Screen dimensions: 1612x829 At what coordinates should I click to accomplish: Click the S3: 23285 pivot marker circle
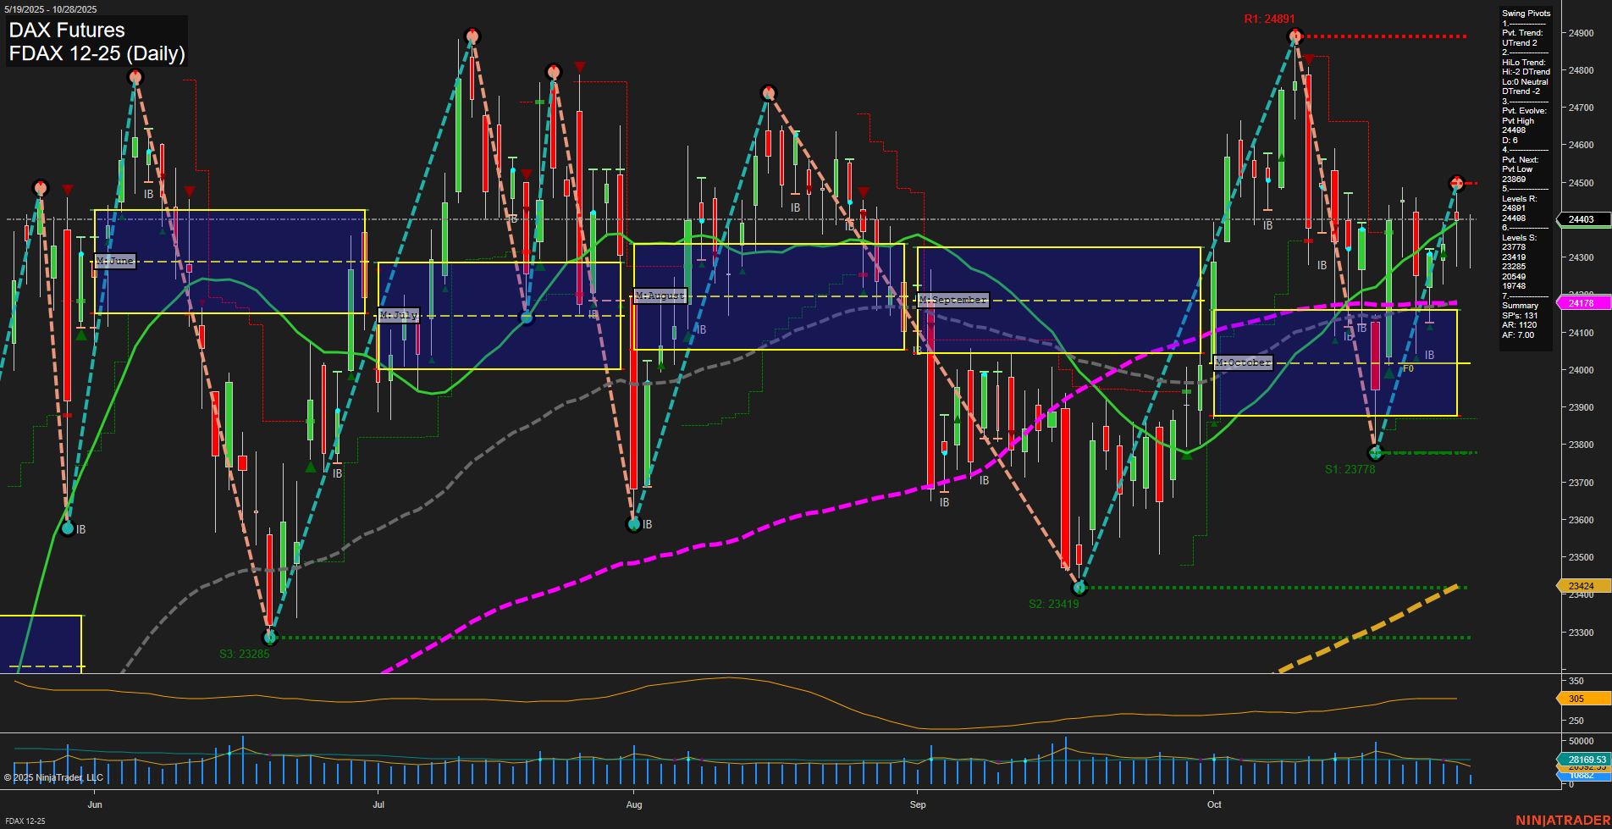point(270,638)
